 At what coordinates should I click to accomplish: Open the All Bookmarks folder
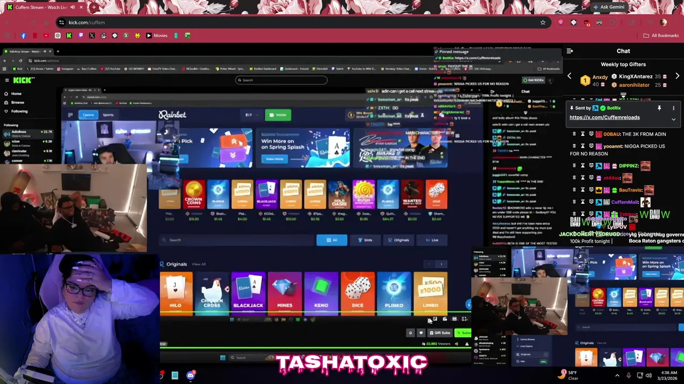pos(661,36)
